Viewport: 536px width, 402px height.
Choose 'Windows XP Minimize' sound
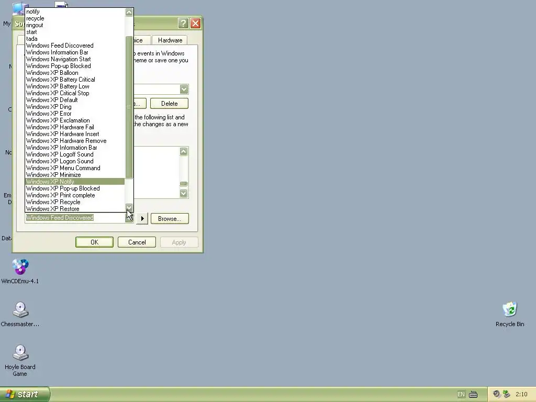coord(75,175)
